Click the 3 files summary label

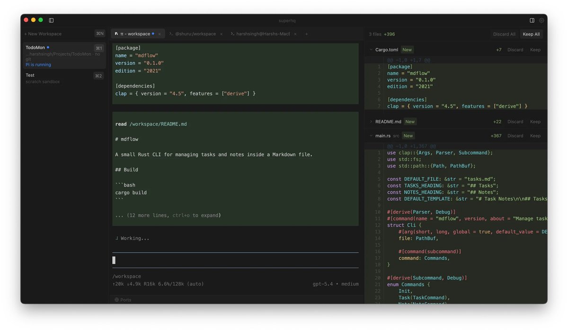coord(375,34)
